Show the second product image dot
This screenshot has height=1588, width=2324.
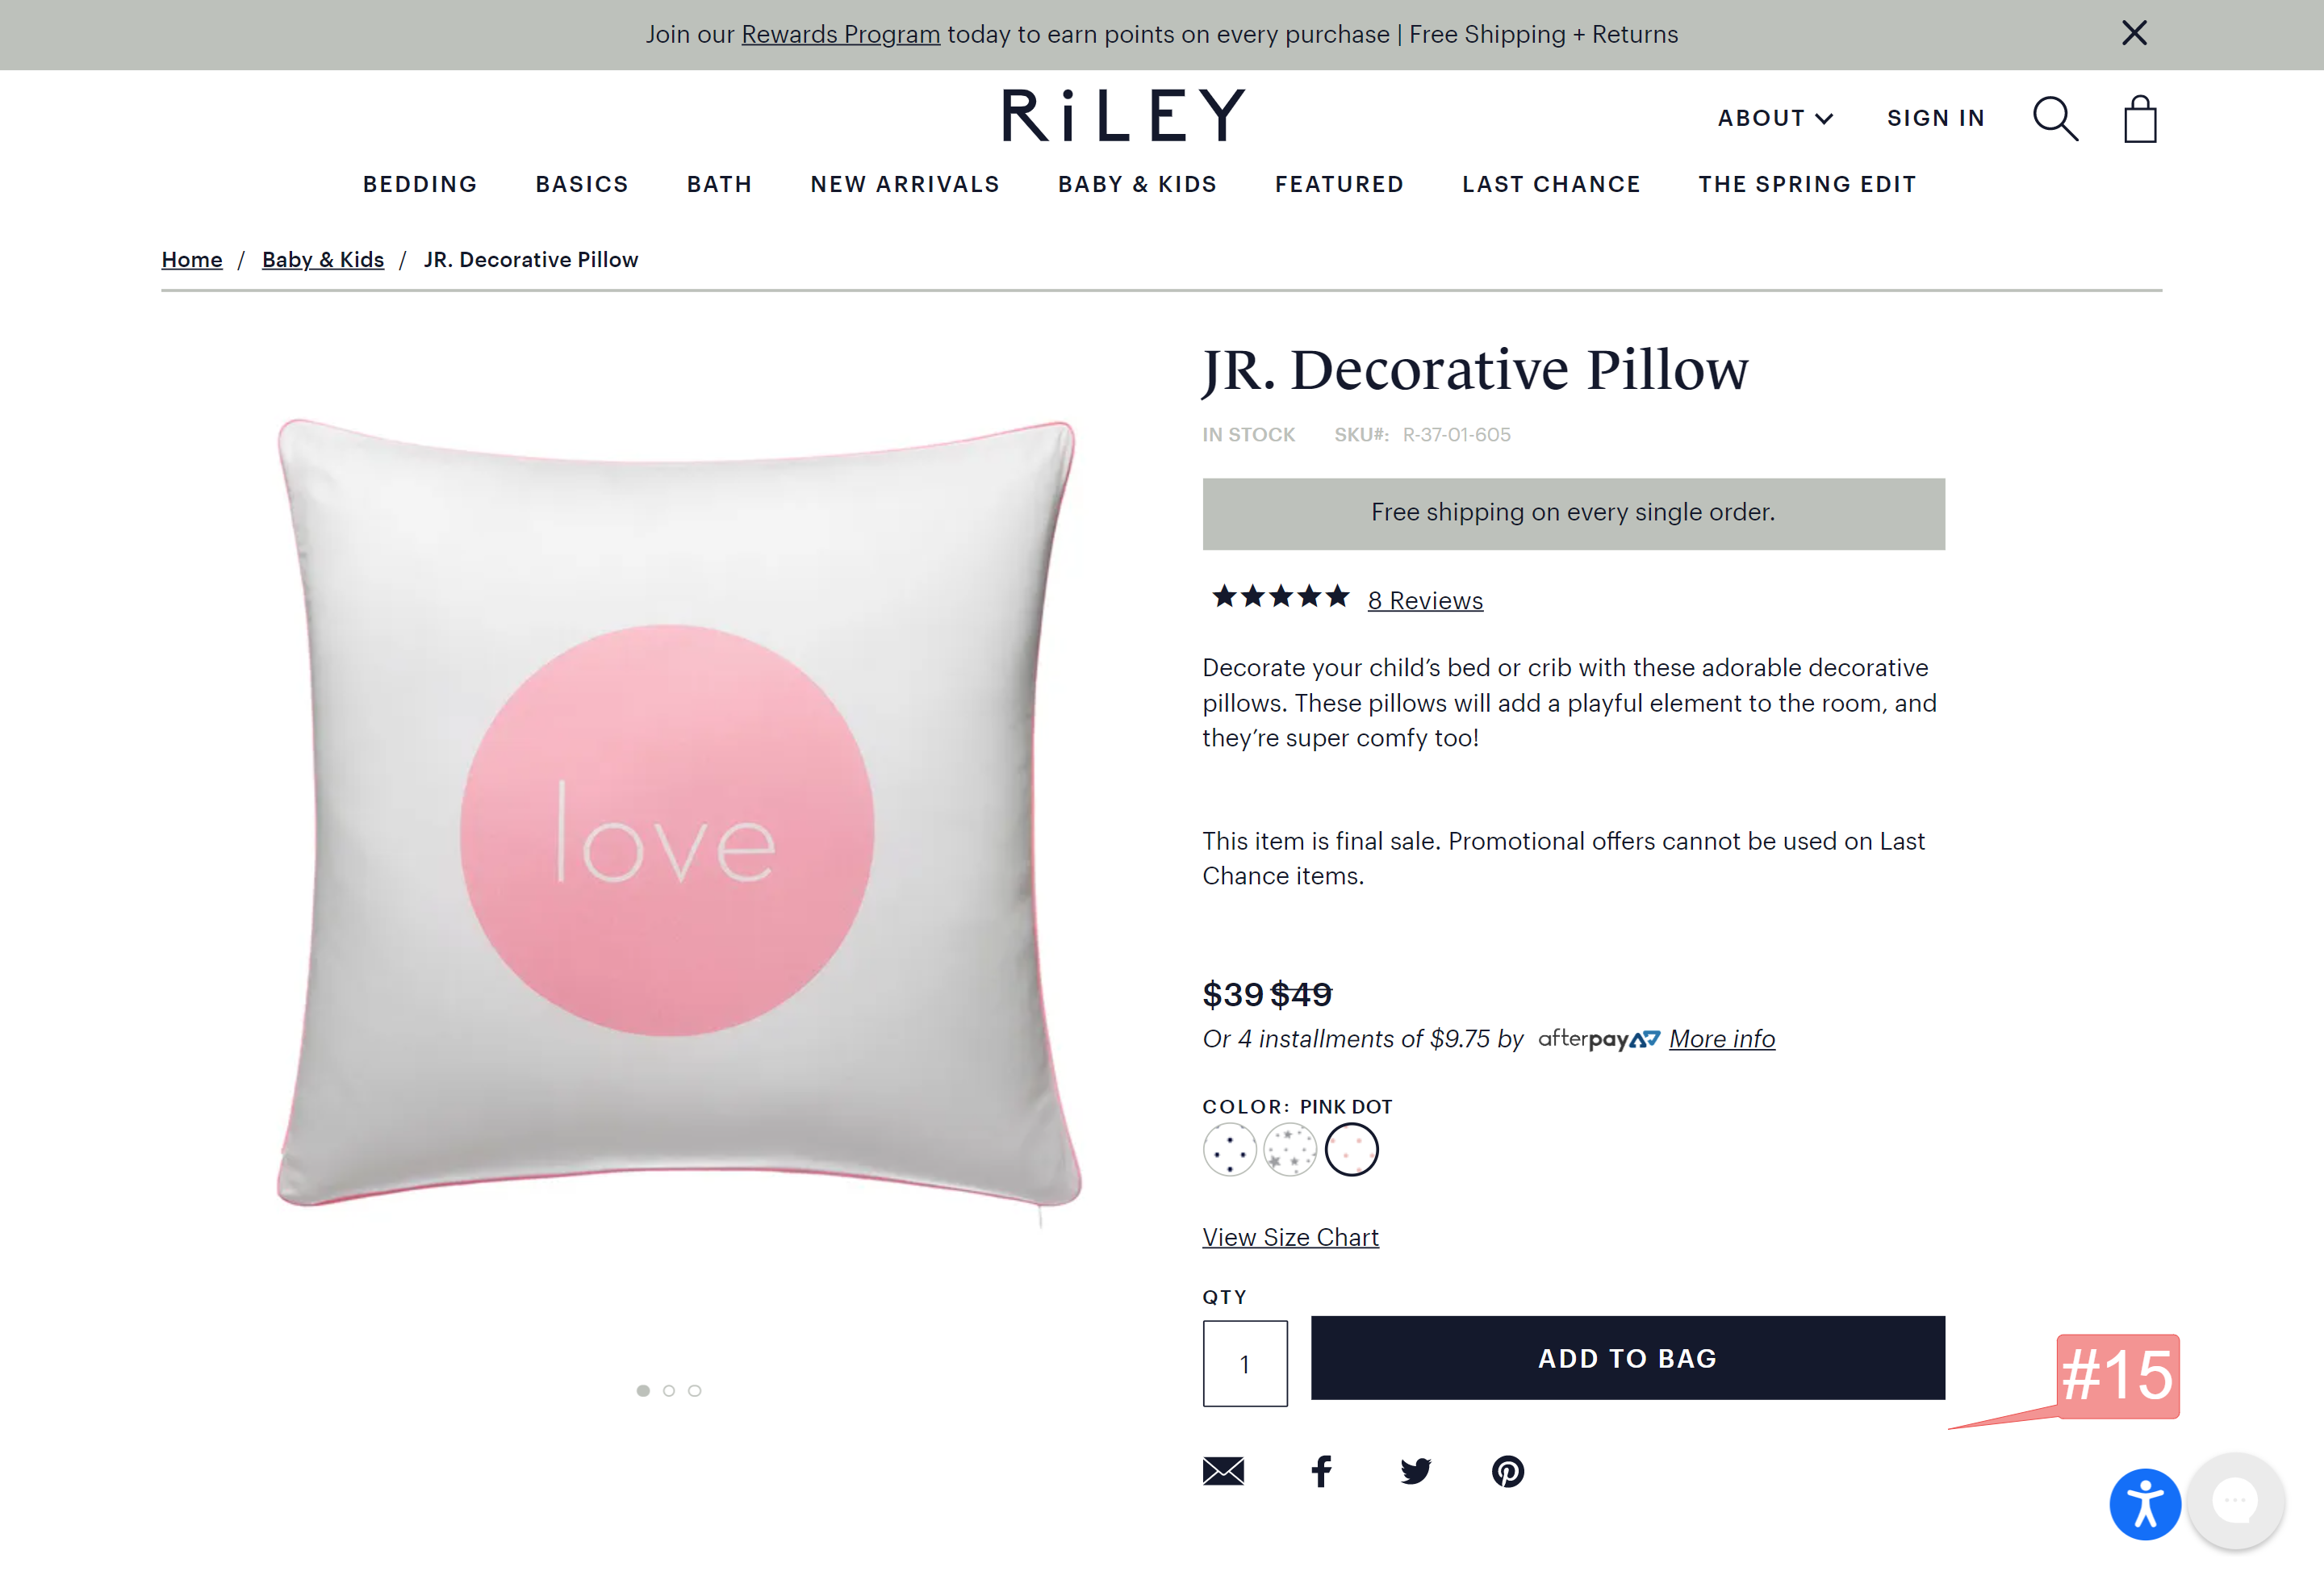(x=669, y=1390)
